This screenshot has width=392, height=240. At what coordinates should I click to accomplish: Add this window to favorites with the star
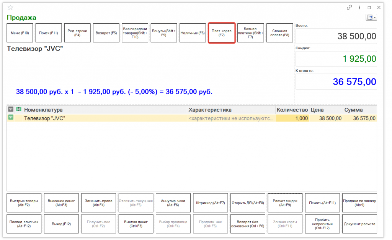click(10, 8)
